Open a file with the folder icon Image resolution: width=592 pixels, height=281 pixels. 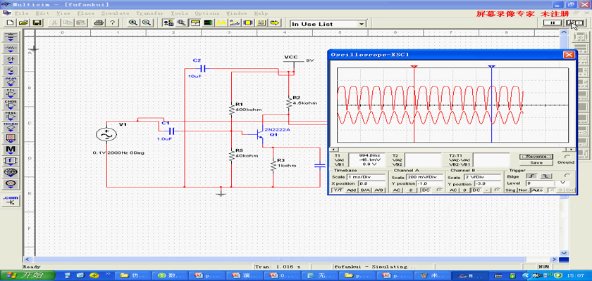(x=23, y=23)
